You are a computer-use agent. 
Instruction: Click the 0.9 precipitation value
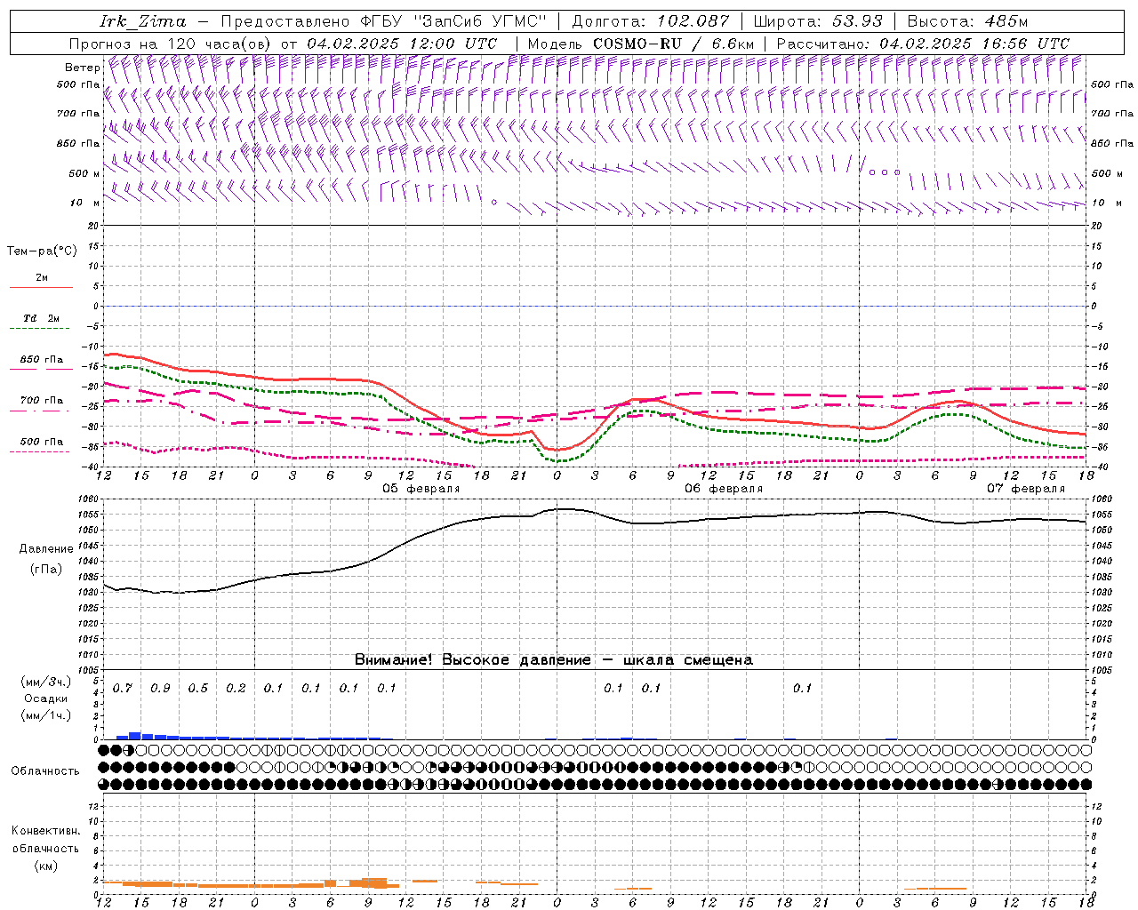click(x=160, y=688)
